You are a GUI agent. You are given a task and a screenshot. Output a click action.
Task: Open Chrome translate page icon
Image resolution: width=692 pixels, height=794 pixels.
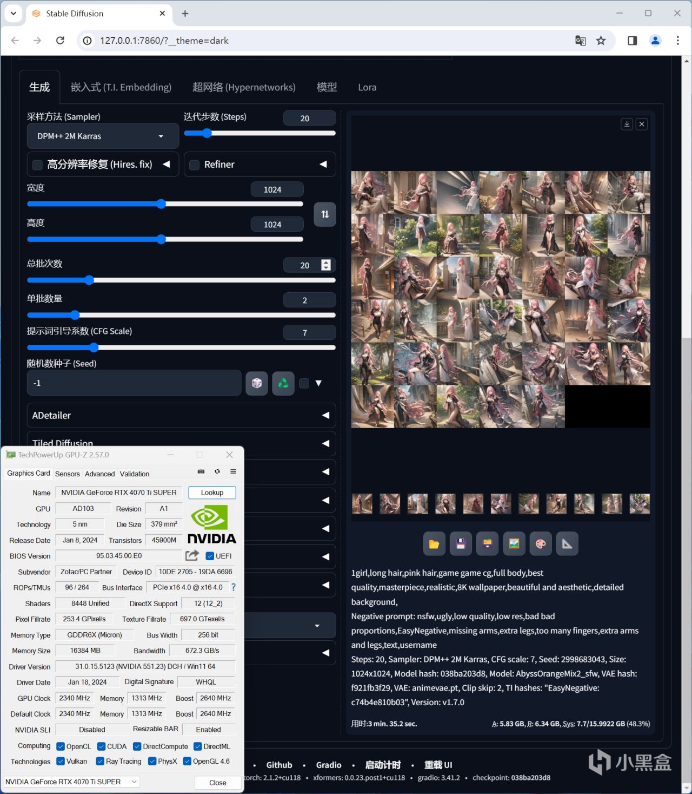coord(581,41)
